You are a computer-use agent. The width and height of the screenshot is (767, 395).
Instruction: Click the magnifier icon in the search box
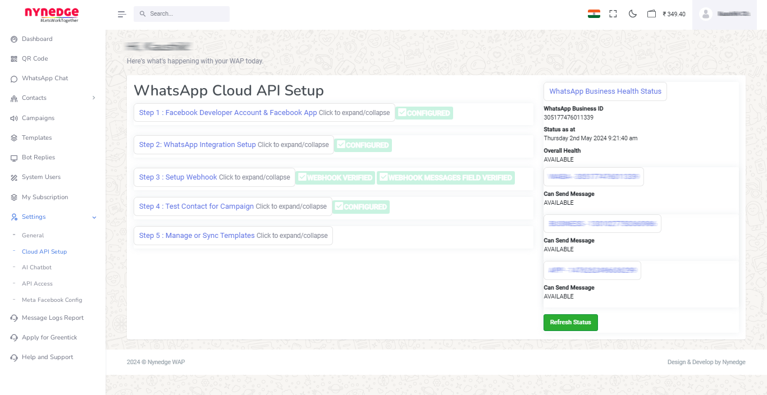point(143,13)
